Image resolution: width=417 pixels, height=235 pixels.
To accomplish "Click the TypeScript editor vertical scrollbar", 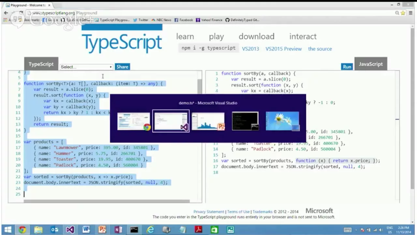I will coord(200,87).
